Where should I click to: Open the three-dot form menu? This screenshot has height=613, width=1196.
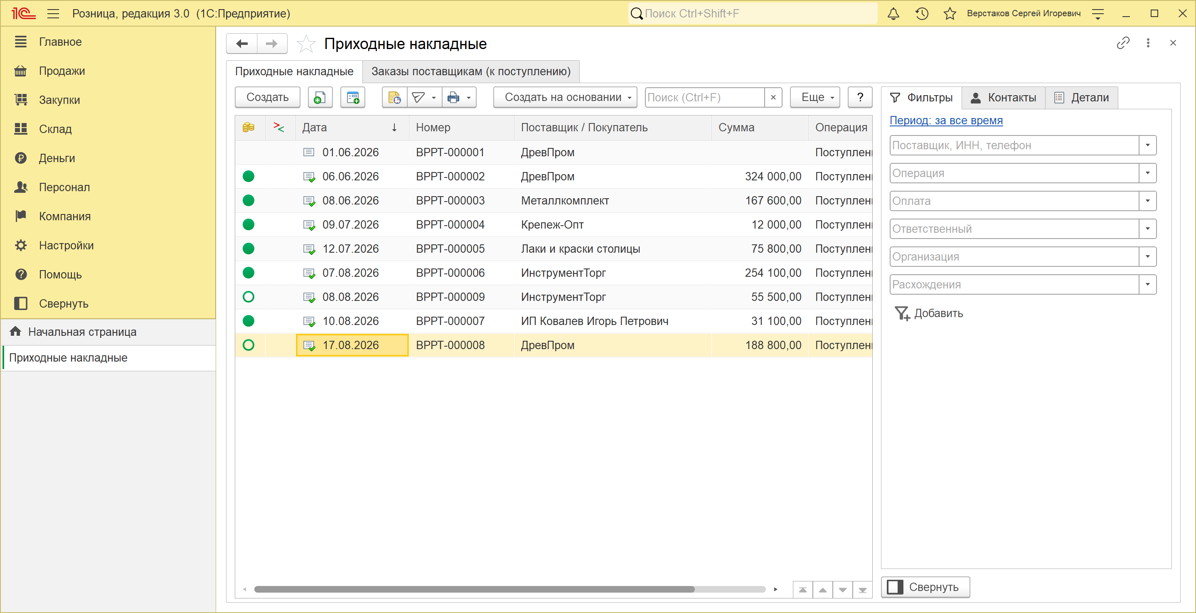click(x=1148, y=43)
